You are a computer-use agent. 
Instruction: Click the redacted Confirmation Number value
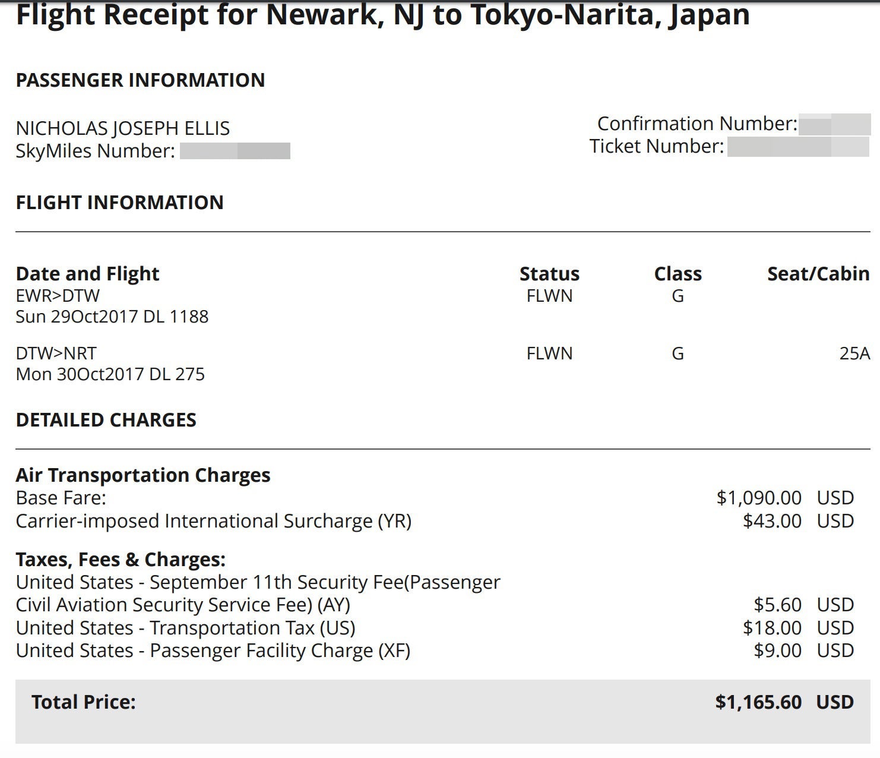click(x=834, y=124)
